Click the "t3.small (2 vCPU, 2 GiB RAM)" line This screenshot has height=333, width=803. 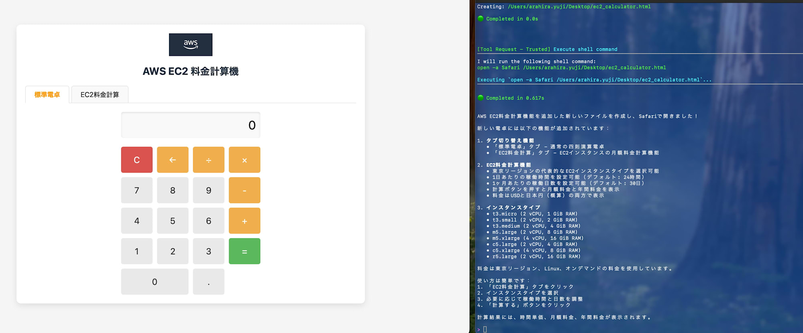coord(535,220)
